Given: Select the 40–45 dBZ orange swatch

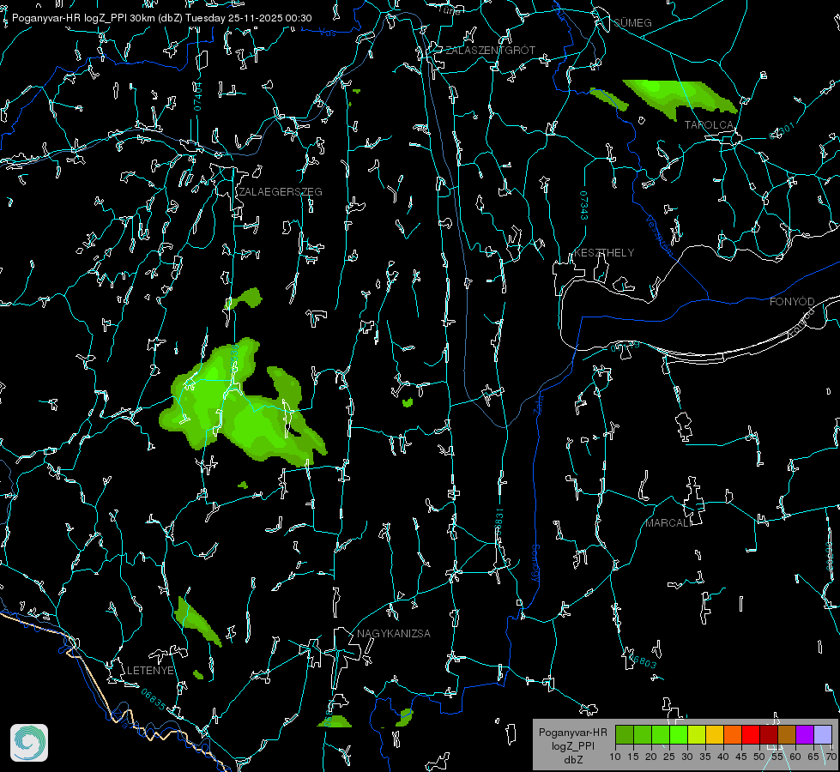Looking at the screenshot, I should pos(733,734).
